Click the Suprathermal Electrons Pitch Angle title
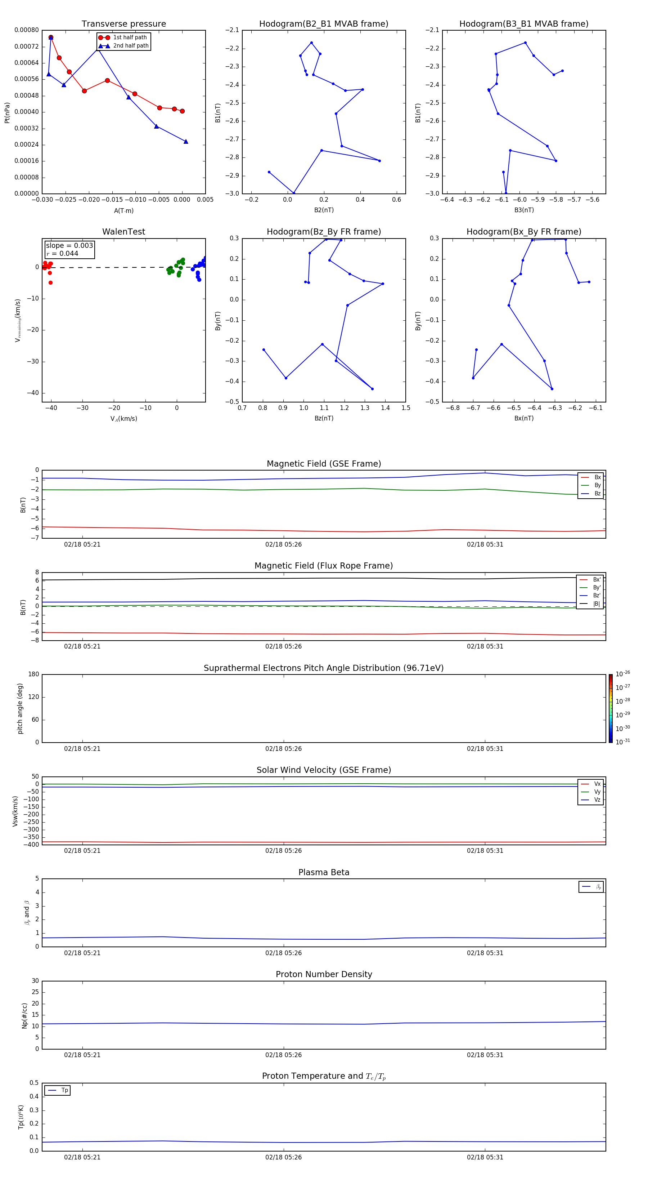 point(324,668)
